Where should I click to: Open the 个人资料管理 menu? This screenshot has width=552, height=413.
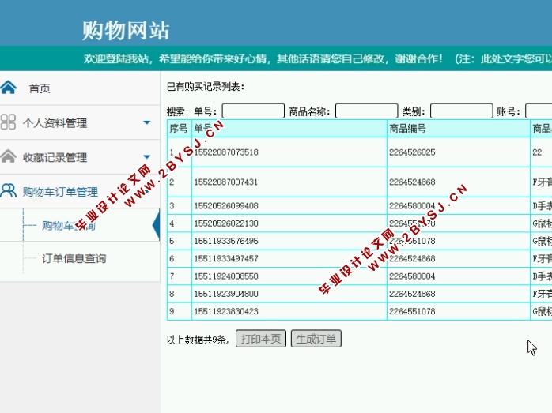[x=55, y=123]
